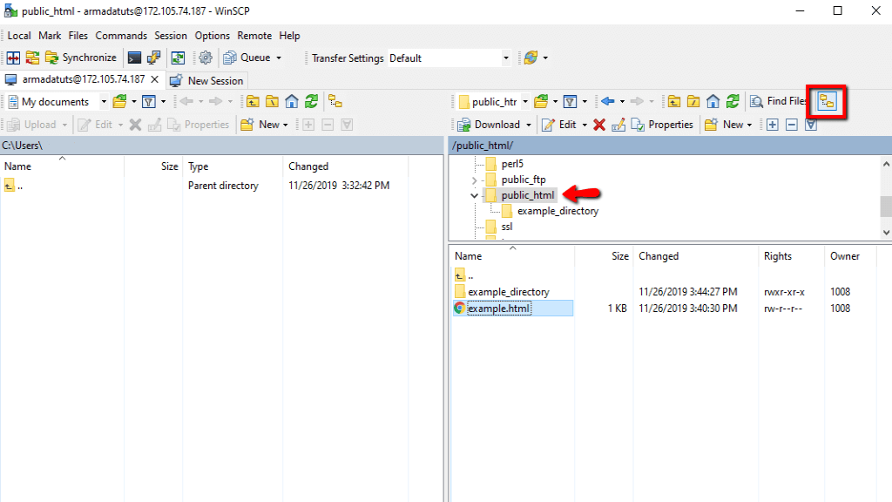Toggle the remote directory tree icon
This screenshot has height=502, width=892.
pyautogui.click(x=827, y=102)
